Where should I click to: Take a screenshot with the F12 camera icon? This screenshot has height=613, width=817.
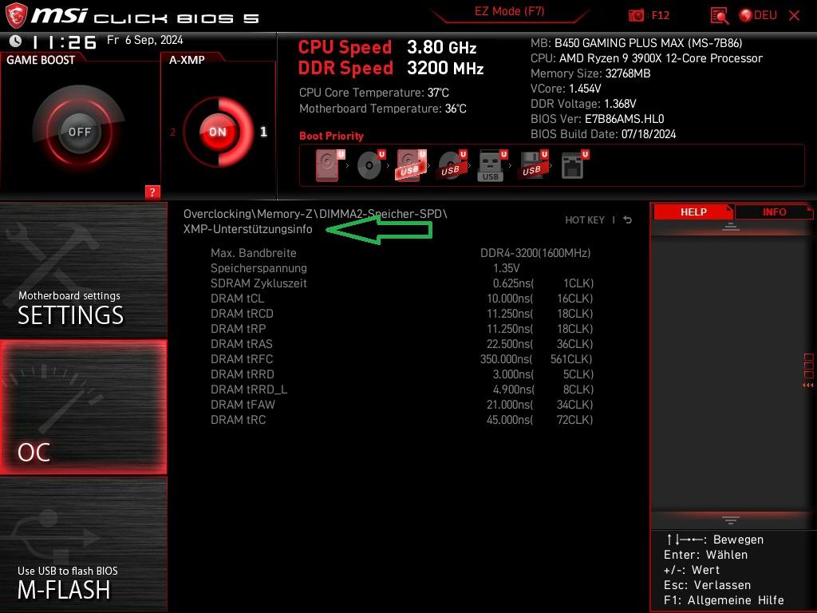click(x=636, y=15)
